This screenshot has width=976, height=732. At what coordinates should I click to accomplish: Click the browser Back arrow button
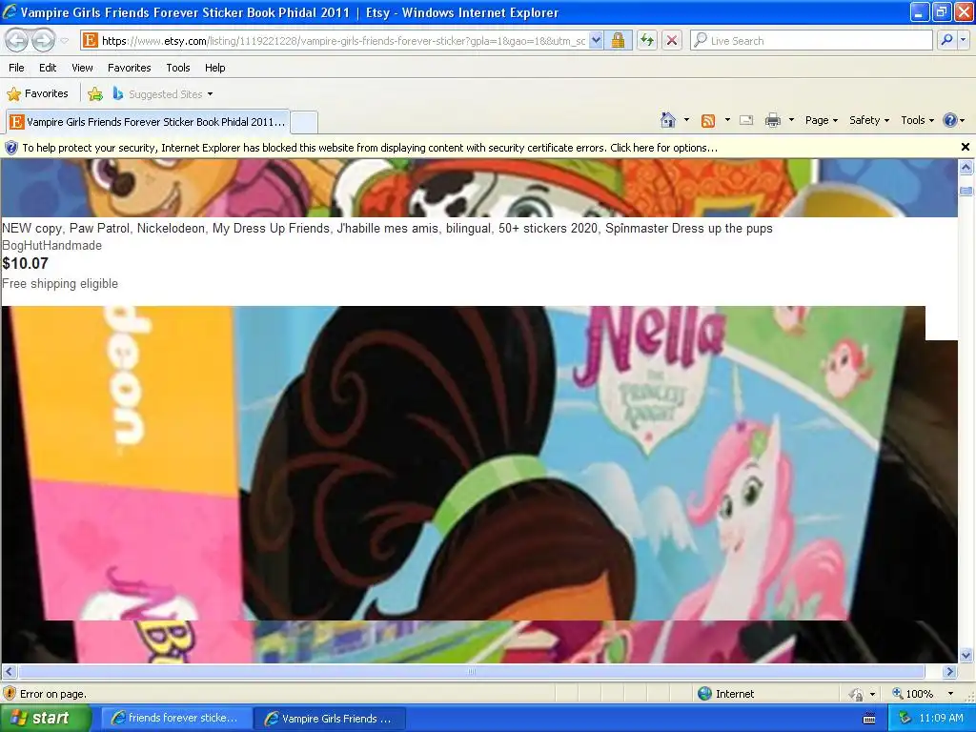pyautogui.click(x=17, y=40)
